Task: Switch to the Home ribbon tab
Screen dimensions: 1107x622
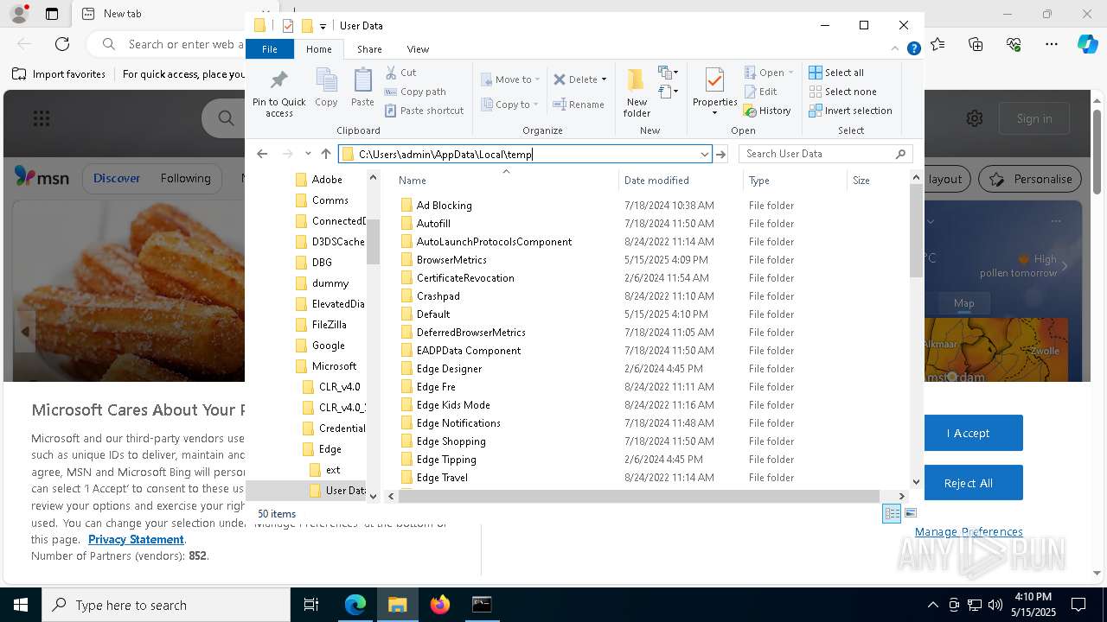Action: tap(318, 49)
